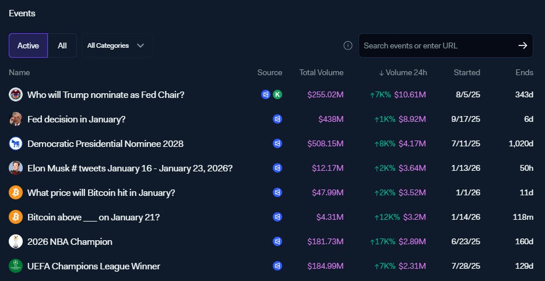
Task: Switch to the Active events filter
Action: [28, 45]
